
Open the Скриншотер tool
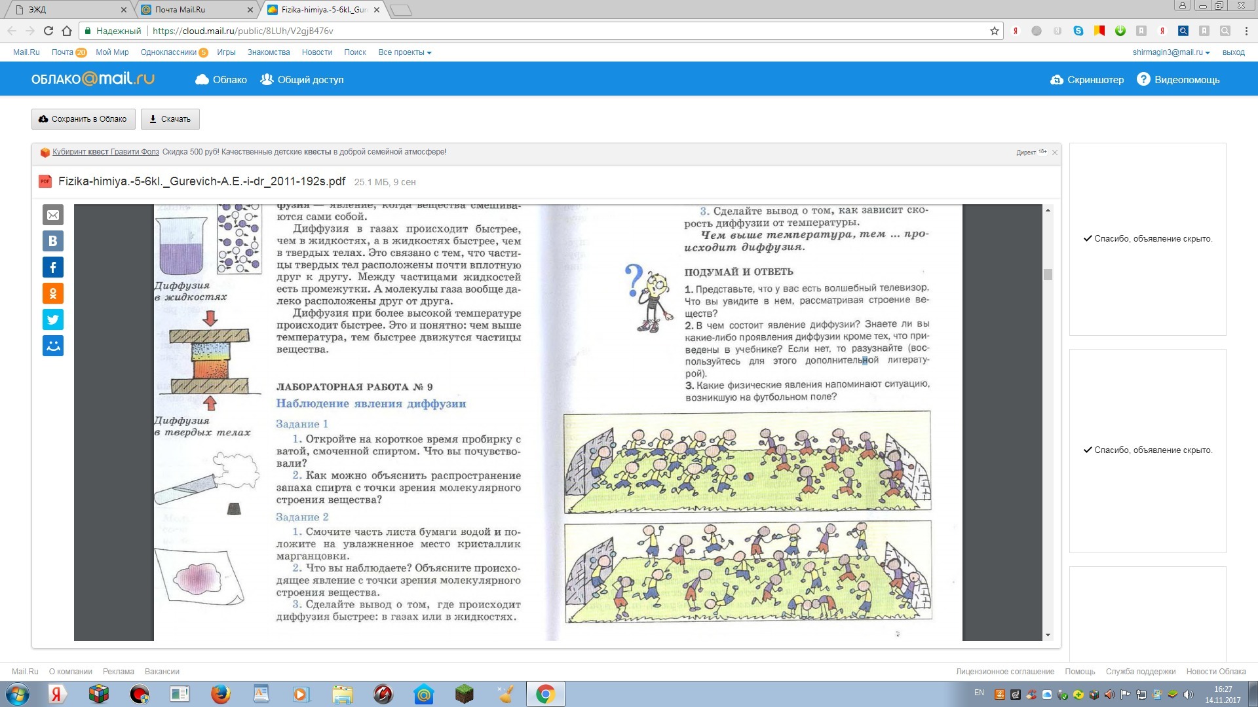point(1087,80)
